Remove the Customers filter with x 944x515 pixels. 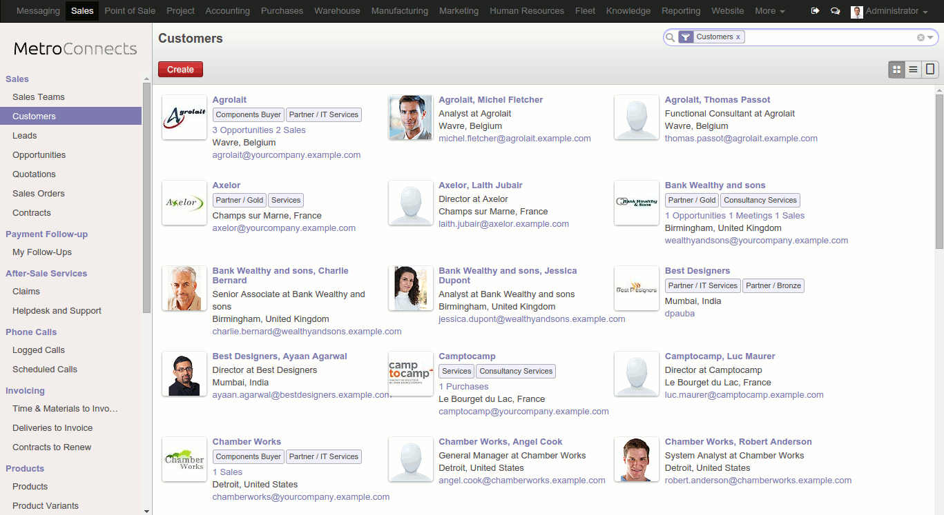[738, 37]
